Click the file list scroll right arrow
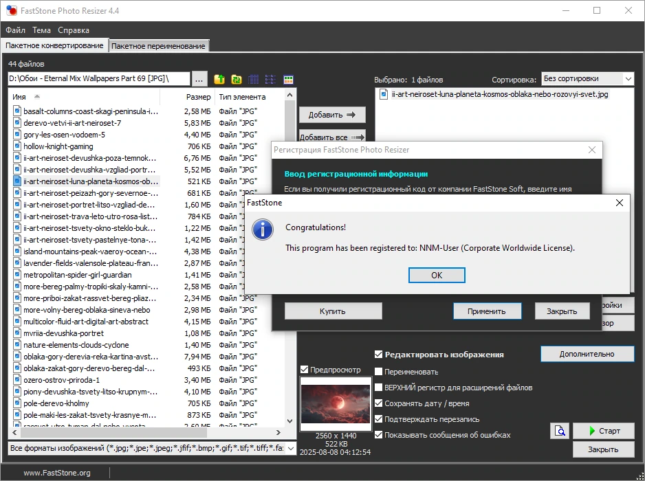Image resolution: width=645 pixels, height=481 pixels. [x=278, y=432]
